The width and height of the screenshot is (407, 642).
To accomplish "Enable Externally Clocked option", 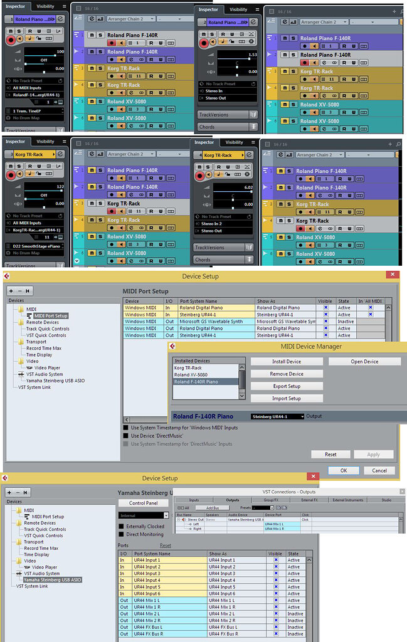I will click(121, 527).
